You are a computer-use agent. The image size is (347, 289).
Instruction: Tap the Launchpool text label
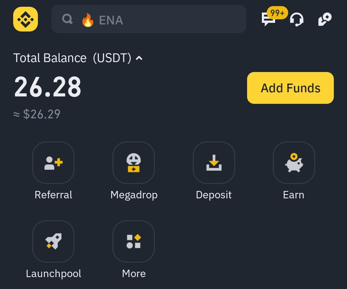click(x=53, y=274)
